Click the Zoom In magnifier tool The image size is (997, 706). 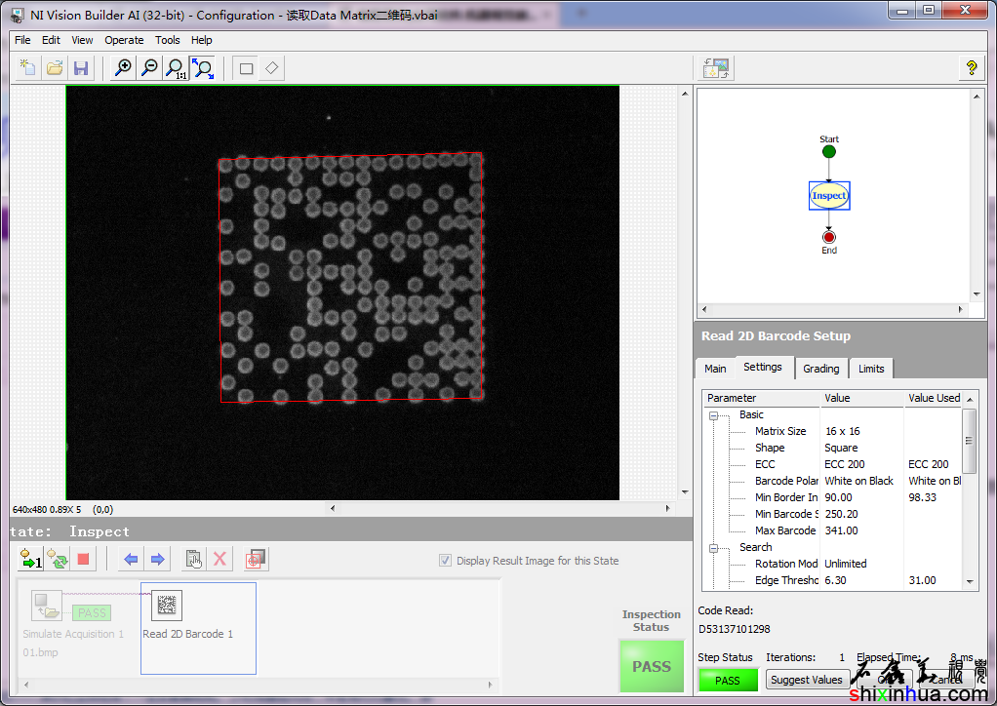(123, 68)
